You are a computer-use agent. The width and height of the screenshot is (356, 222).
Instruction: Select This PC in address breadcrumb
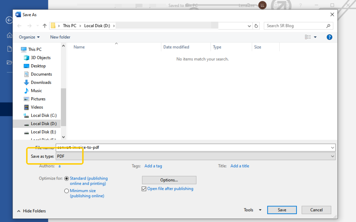click(70, 26)
